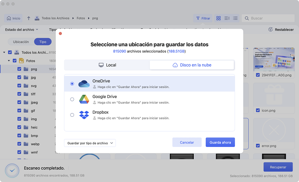Click the svg folder icon in sidebar
The height and width of the screenshot is (182, 299).
26,86
